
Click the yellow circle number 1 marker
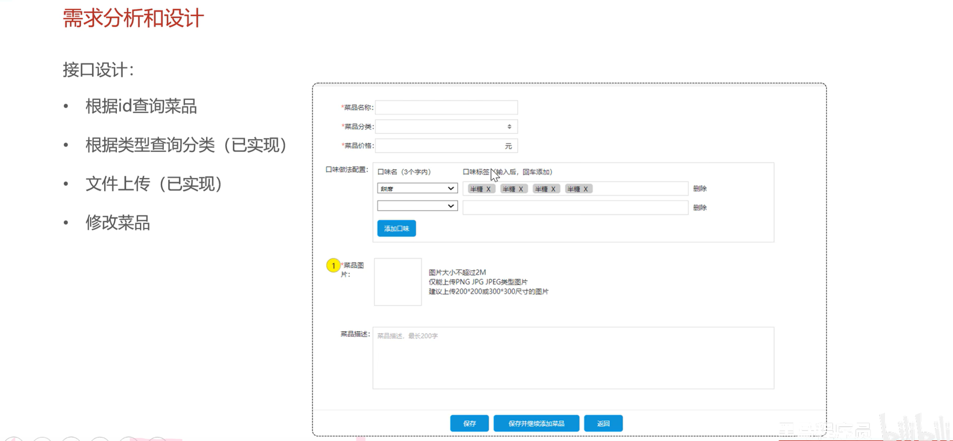pos(333,266)
